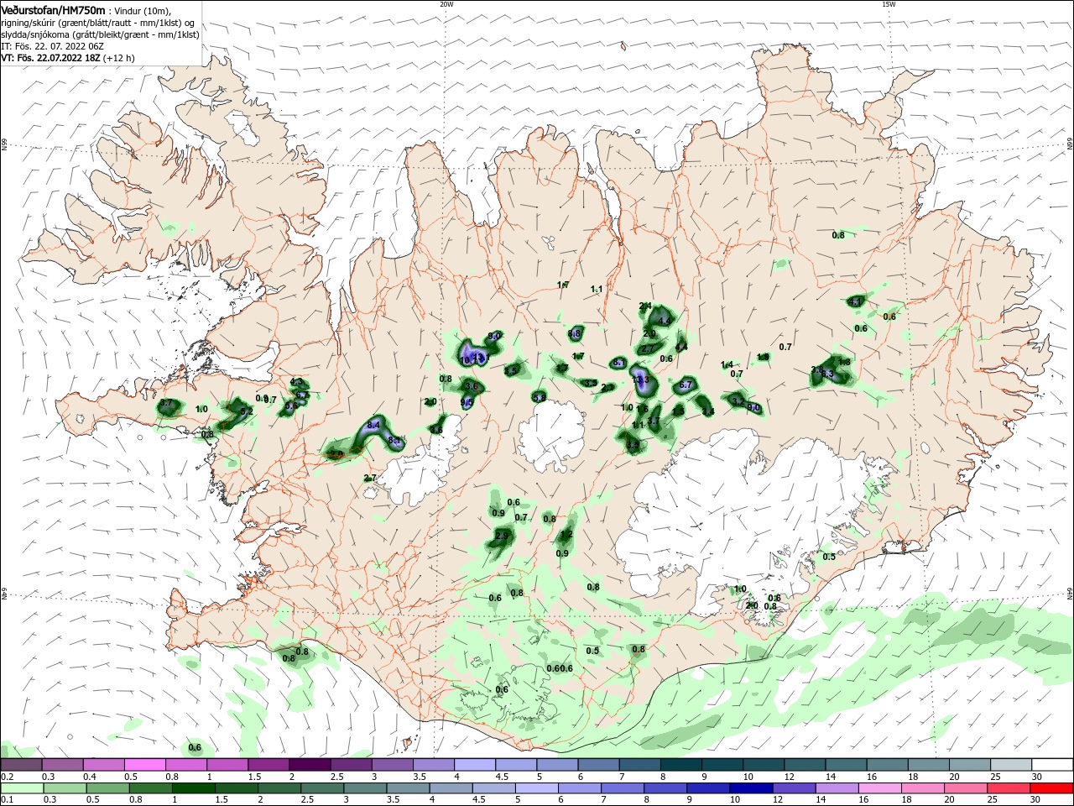Select the deep blue 10–12 swatch in lower legend row
Screen dimensions: 1074x806
tap(751, 788)
